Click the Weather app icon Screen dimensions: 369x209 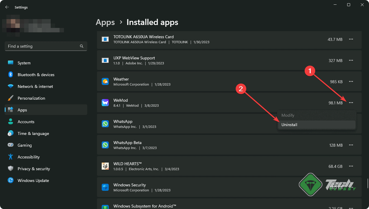point(105,81)
